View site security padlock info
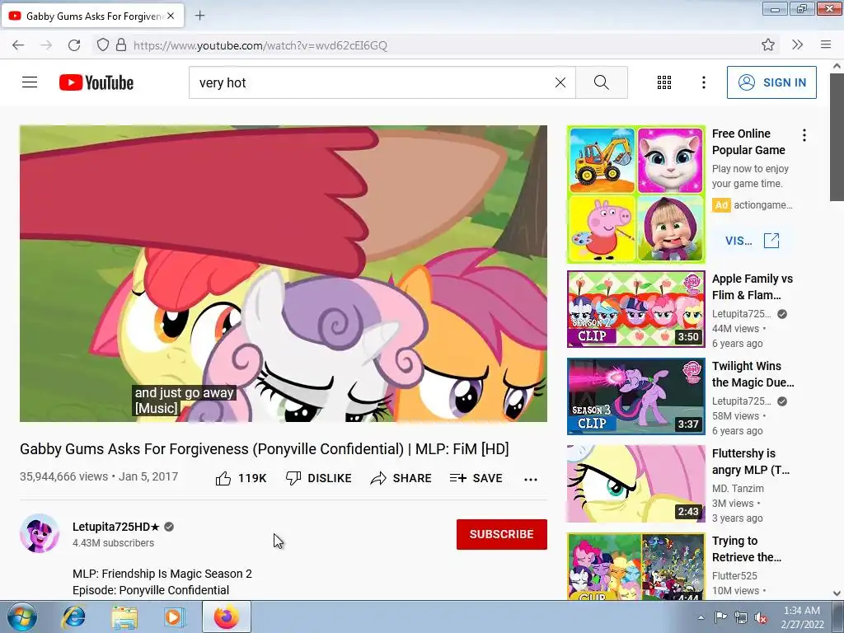 (121, 45)
